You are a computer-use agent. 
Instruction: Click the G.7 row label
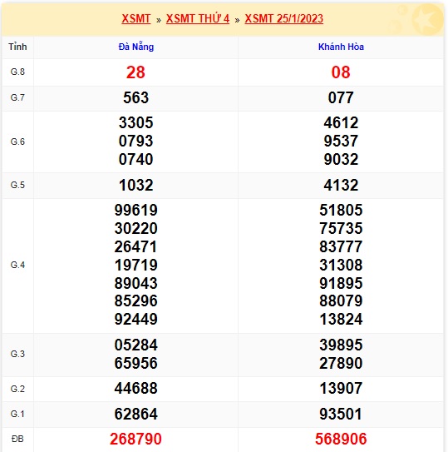17,97
